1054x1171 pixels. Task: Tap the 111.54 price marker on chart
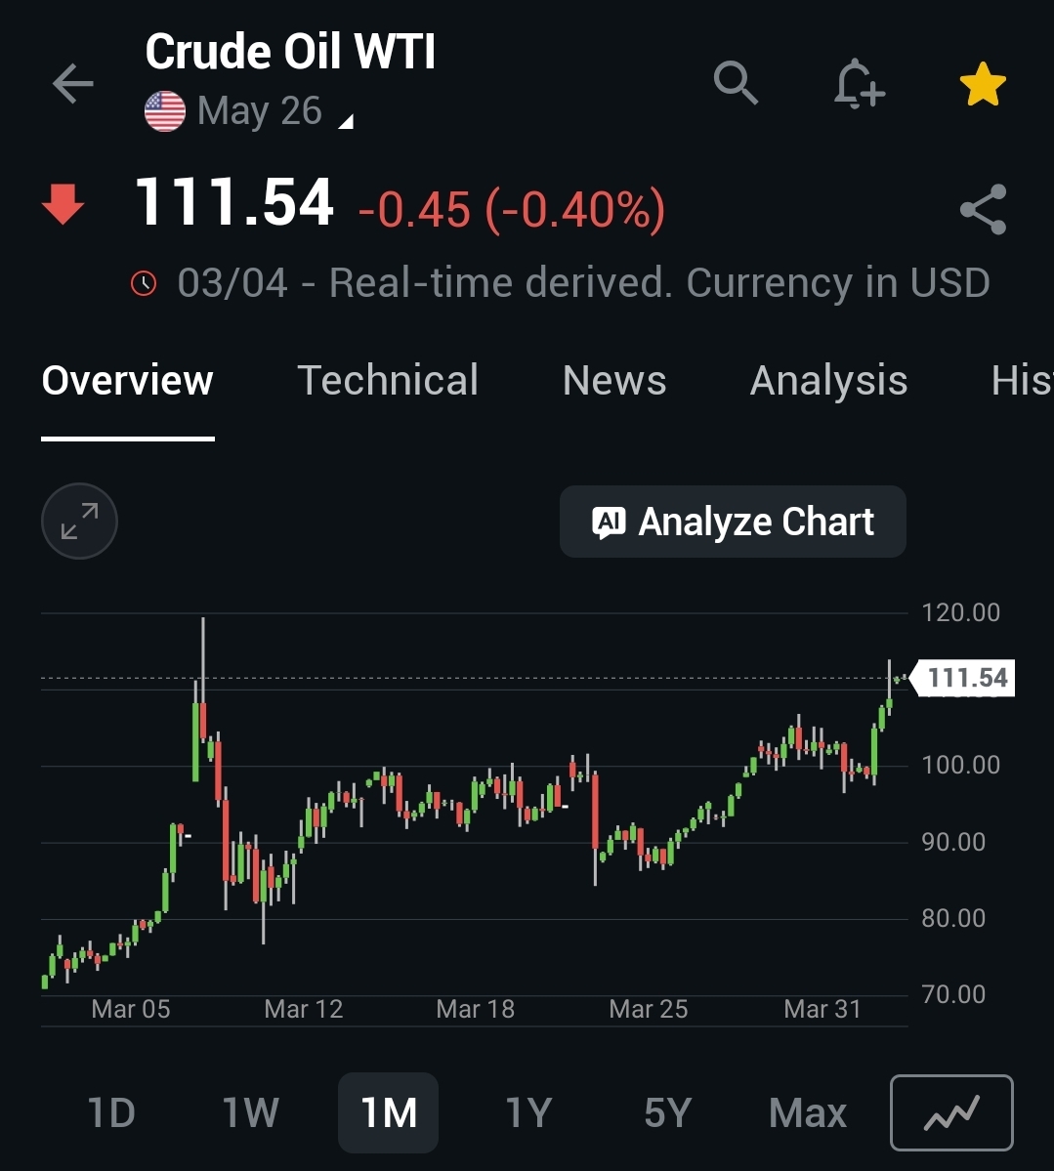pyautogui.click(x=963, y=678)
